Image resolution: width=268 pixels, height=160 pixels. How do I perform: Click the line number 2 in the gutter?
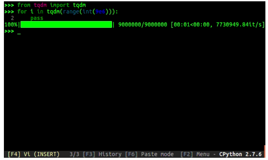tap(12, 18)
